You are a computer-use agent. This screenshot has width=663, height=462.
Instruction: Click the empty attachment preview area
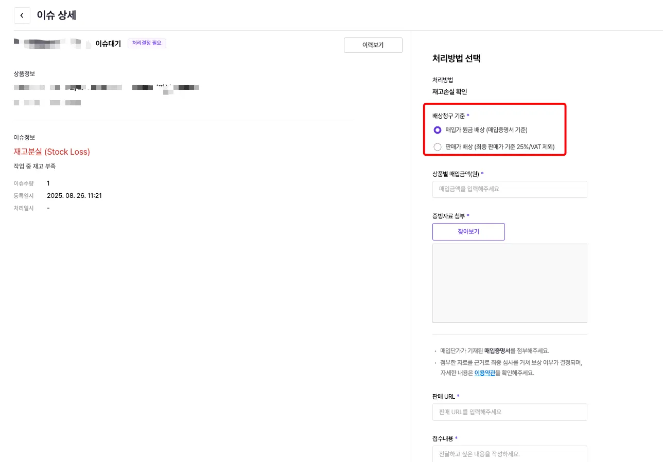pos(509,283)
